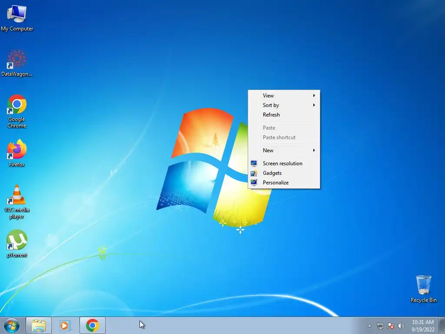Image resolution: width=445 pixels, height=334 pixels.
Task: Open Windows Explorer from the taskbar
Action: pos(39,325)
